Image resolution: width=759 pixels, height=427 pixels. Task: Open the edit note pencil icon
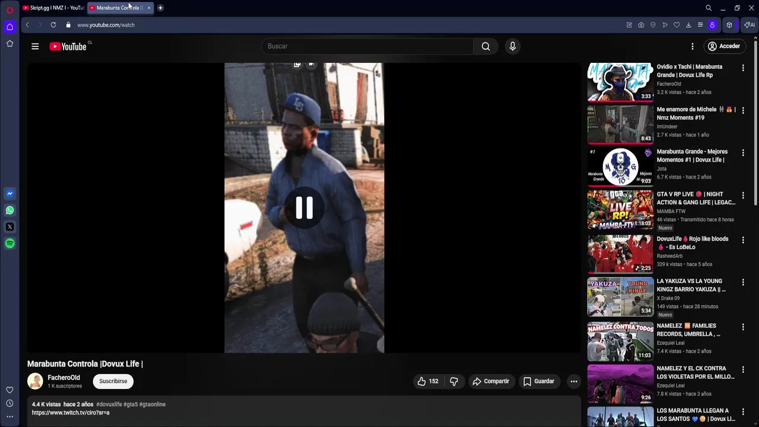(629, 25)
